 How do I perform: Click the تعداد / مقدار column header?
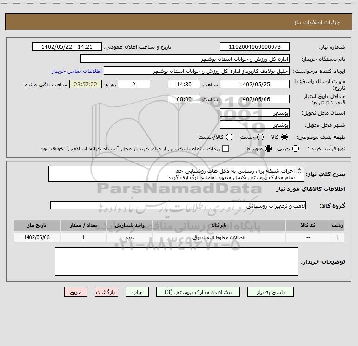pyautogui.click(x=83, y=225)
